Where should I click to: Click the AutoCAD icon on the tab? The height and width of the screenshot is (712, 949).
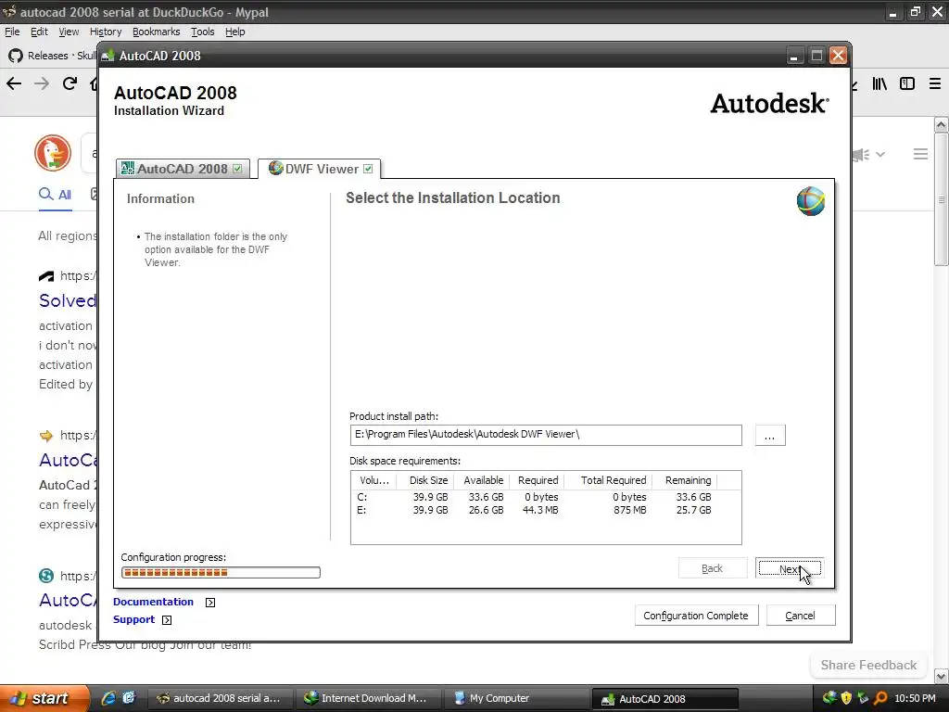click(x=127, y=169)
